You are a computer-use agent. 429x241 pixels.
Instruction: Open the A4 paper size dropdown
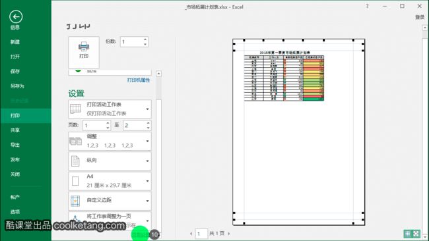click(110, 181)
